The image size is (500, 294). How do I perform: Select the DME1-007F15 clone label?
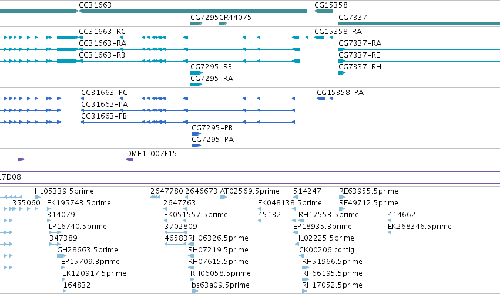pyautogui.click(x=152, y=154)
